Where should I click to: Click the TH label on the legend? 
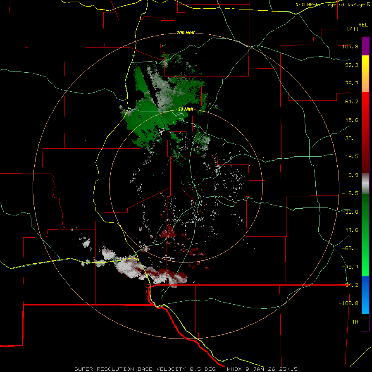click(355, 322)
